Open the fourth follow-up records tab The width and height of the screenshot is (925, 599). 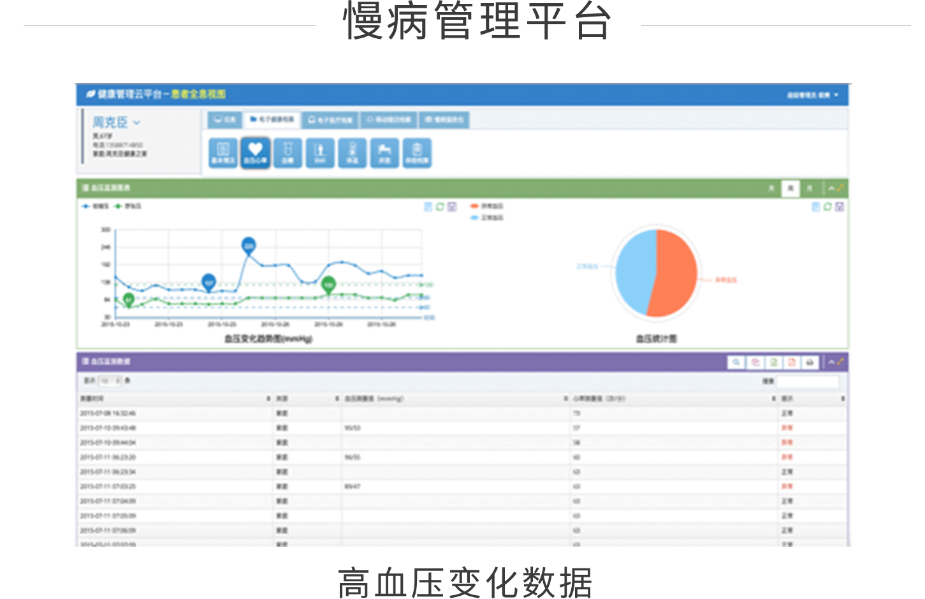click(388, 119)
